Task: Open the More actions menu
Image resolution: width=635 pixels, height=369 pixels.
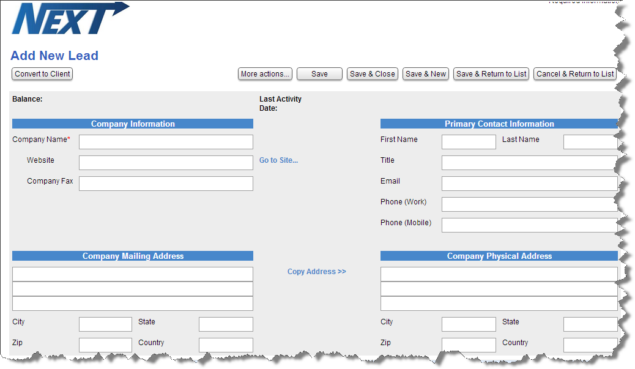Action: 265,74
